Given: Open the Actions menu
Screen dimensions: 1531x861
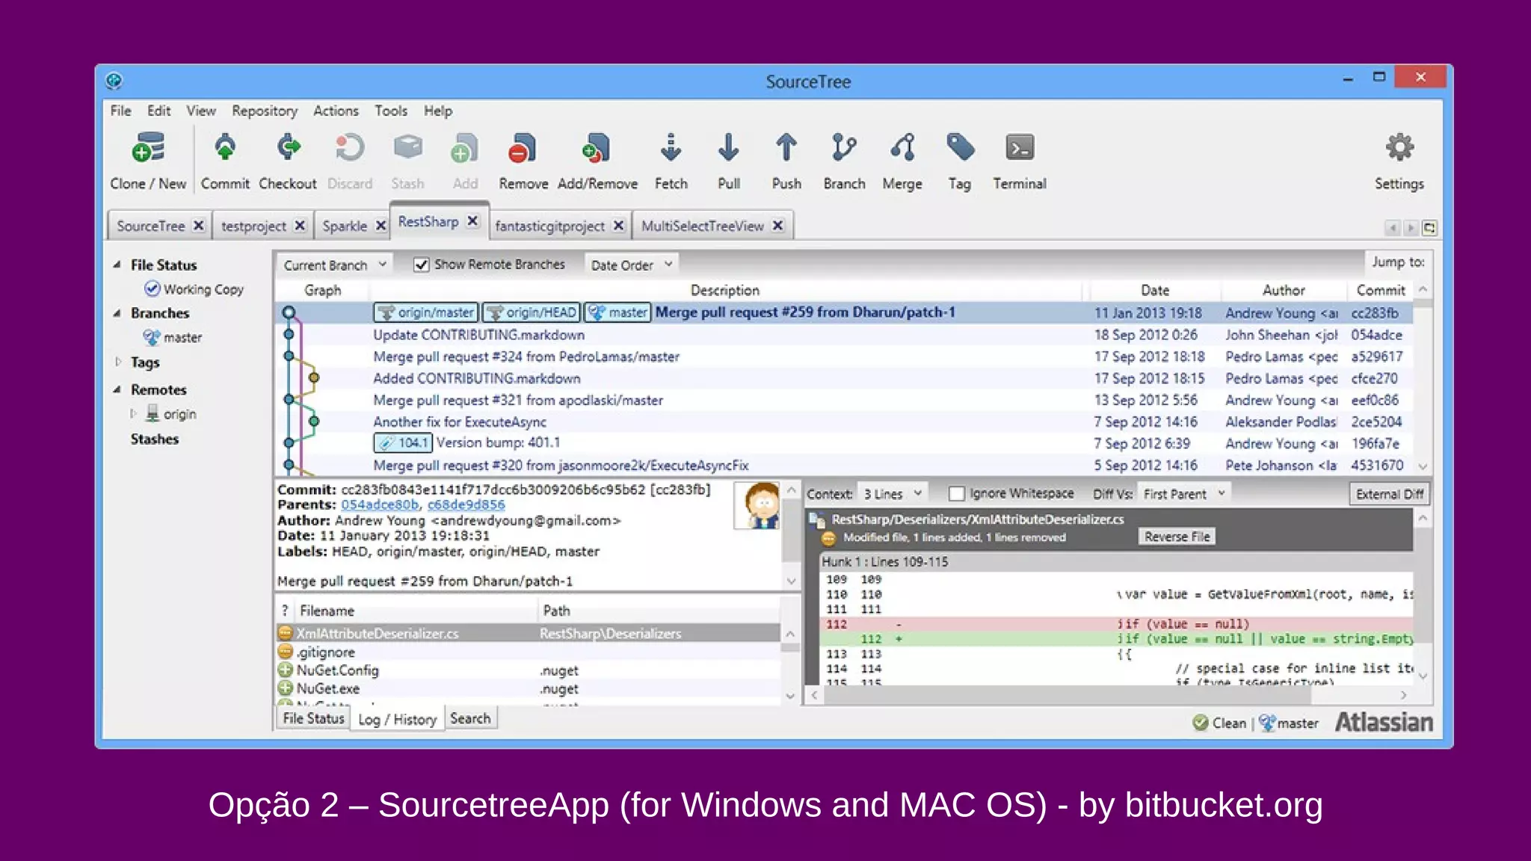Looking at the screenshot, I should click(x=336, y=111).
